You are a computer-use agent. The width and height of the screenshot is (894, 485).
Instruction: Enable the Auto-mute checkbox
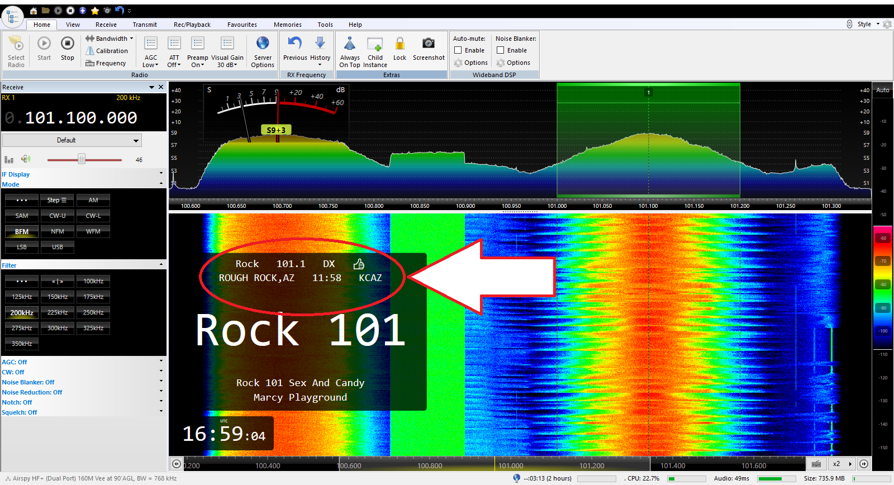(458, 50)
